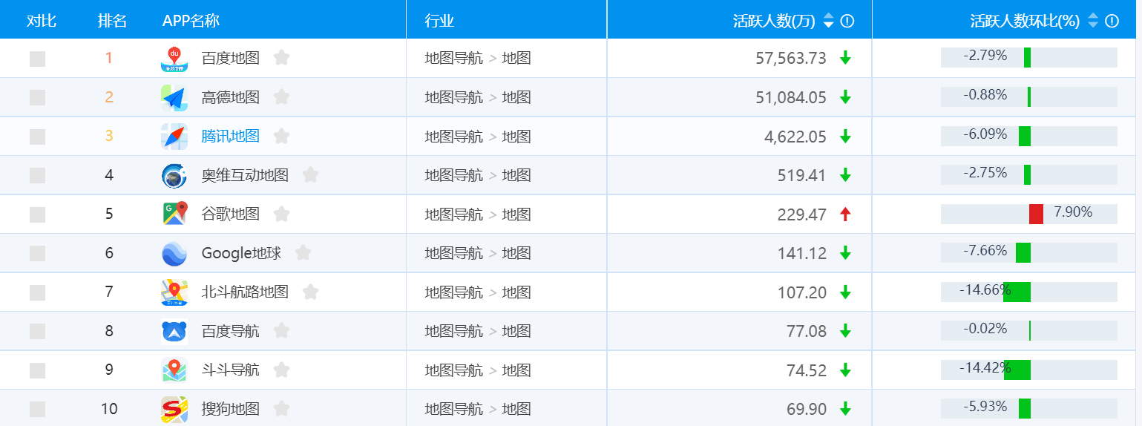The image size is (1142, 426).
Task: Click the Google地球 app icon
Action: pos(174,254)
